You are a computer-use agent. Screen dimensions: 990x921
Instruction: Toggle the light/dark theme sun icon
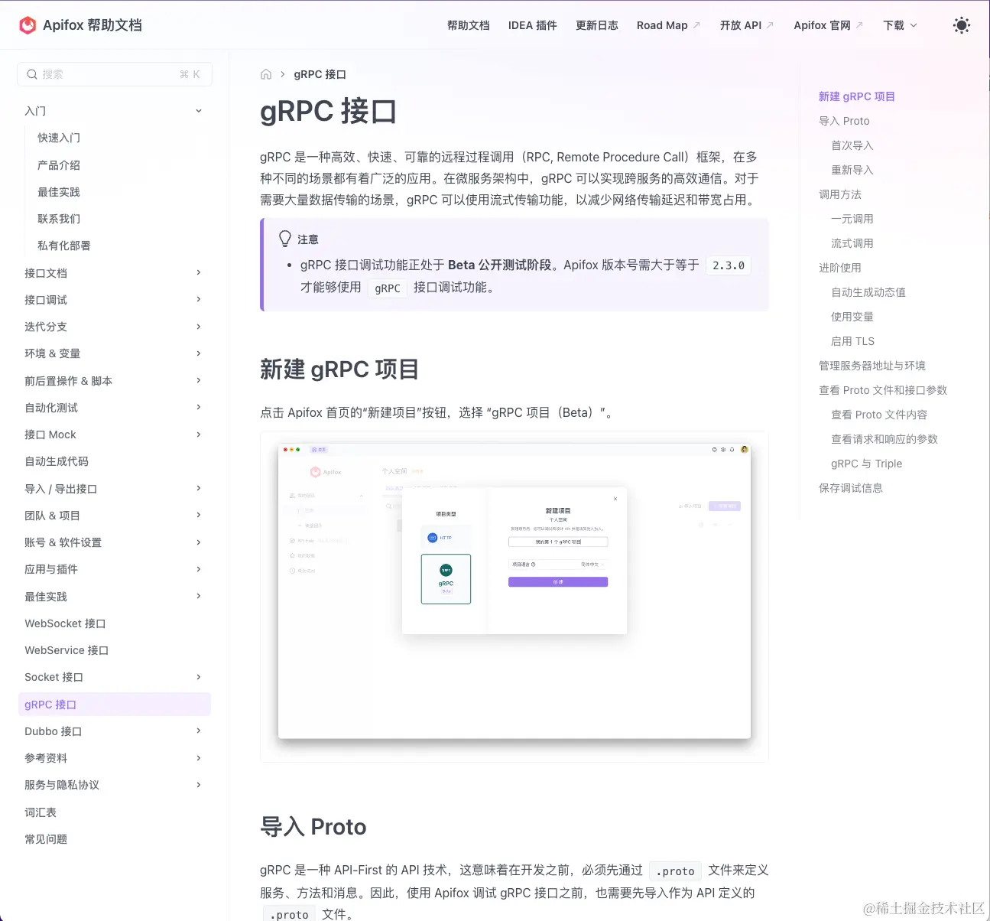click(962, 25)
